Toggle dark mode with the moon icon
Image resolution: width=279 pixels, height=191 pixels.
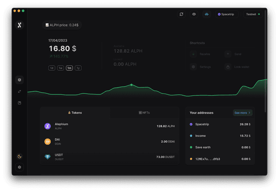tap(19, 156)
